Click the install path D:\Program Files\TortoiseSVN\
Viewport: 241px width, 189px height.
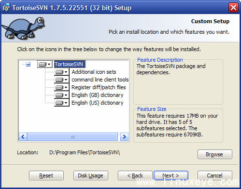pyautogui.click(x=85, y=152)
